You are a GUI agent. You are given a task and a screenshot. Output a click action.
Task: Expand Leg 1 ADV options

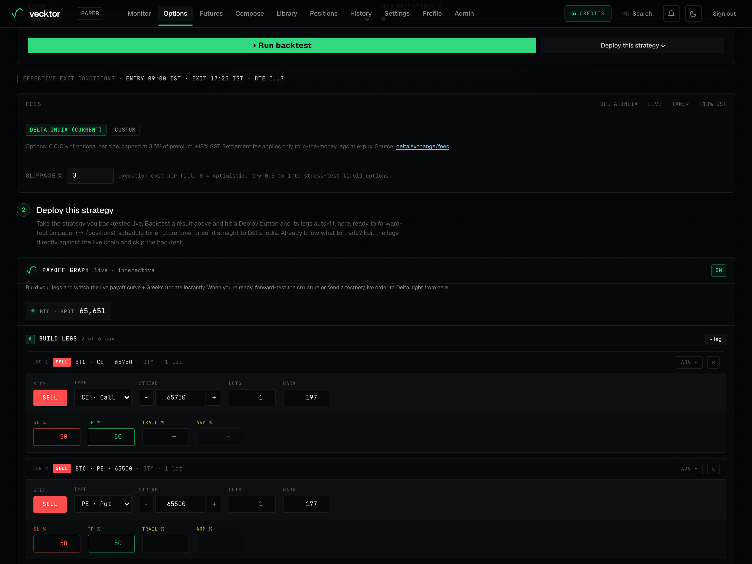[x=689, y=362]
